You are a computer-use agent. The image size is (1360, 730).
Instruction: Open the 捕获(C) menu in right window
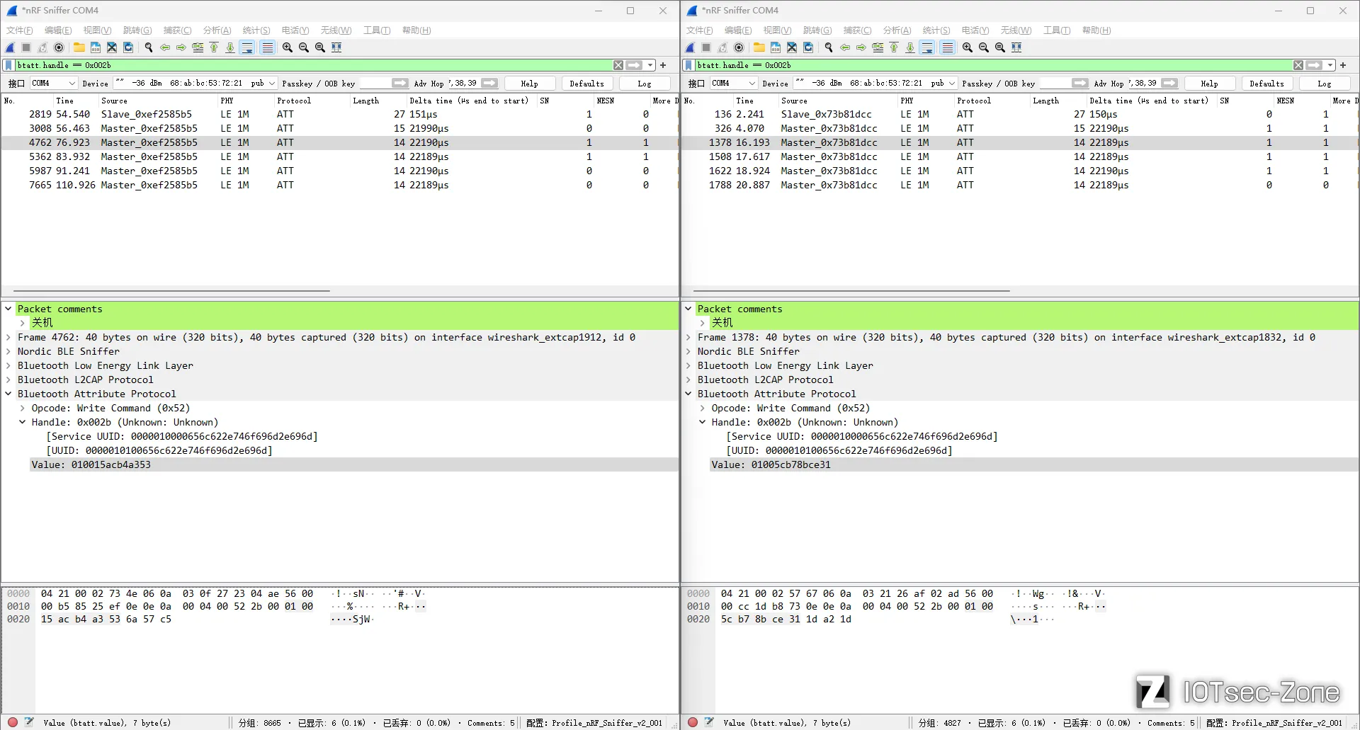tap(857, 30)
